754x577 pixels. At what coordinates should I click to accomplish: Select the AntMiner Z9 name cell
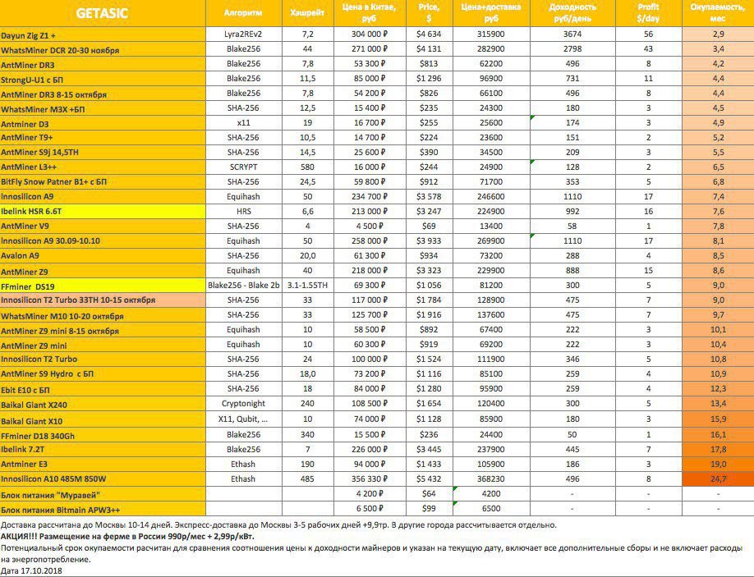pos(103,271)
